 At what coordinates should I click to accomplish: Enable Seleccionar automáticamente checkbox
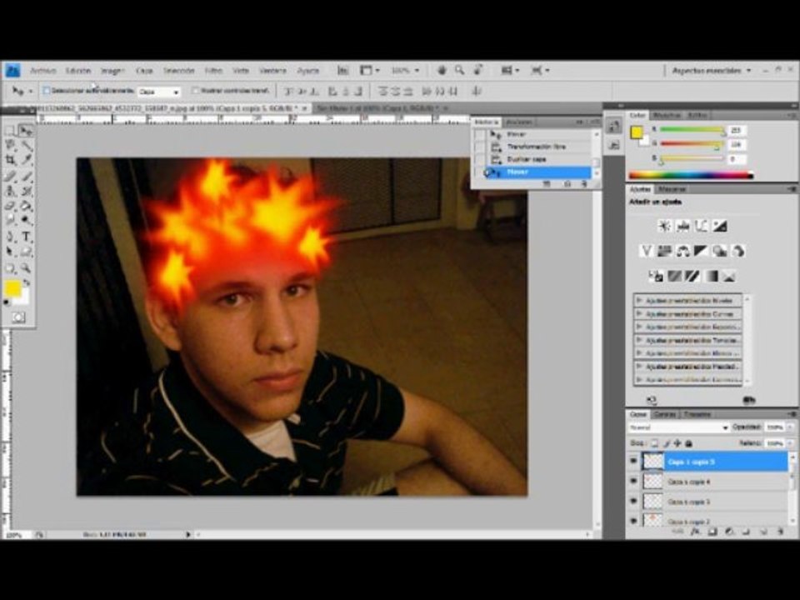(47, 91)
